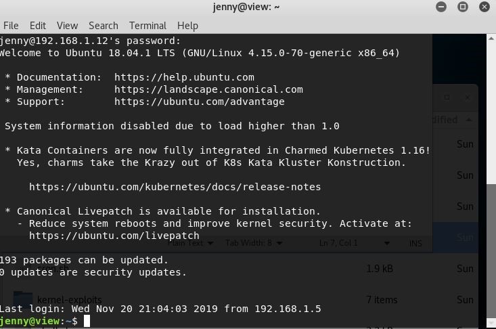Viewport: 496px width, 329px height.
Task: Close the jenny@view terminal window
Action: tap(484, 7)
